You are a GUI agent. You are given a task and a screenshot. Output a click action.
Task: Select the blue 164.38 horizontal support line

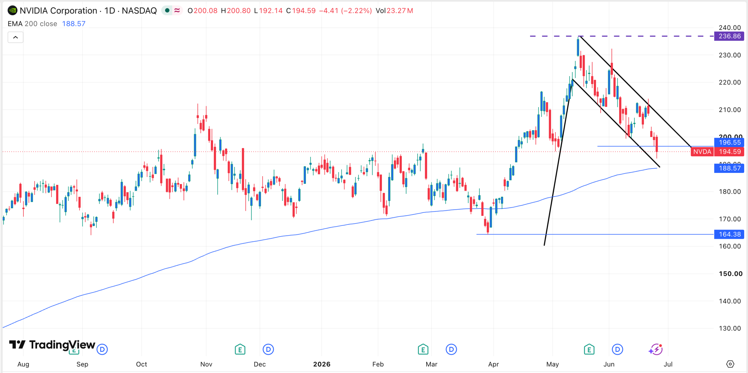[595, 234]
